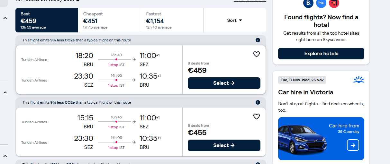Open CO2 info icon above €455 flight
The width and height of the screenshot is (390, 164).
click(x=258, y=102)
